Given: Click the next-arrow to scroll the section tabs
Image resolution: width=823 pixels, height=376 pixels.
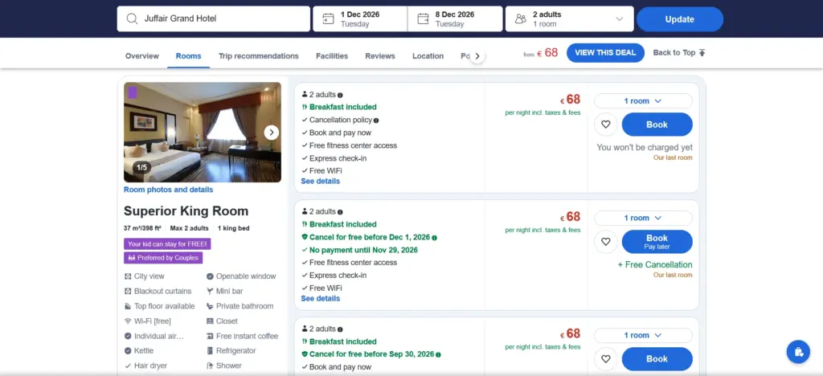Looking at the screenshot, I should [x=477, y=56].
